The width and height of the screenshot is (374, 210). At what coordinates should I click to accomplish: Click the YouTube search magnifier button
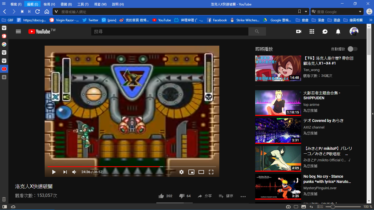tap(257, 31)
